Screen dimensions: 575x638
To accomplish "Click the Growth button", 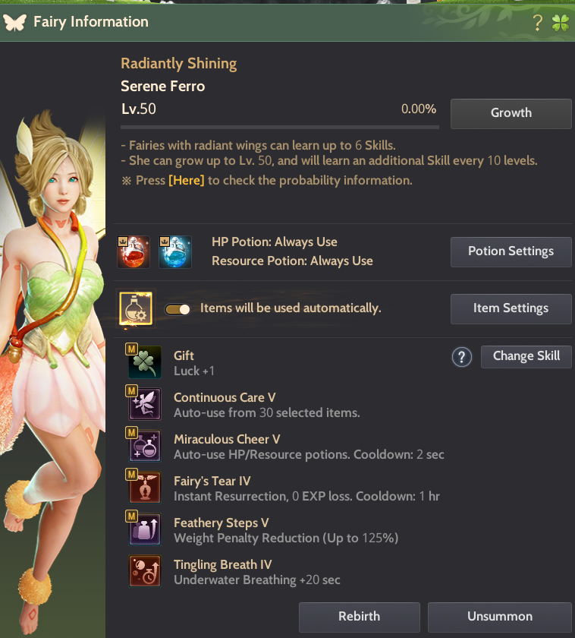I will click(511, 113).
